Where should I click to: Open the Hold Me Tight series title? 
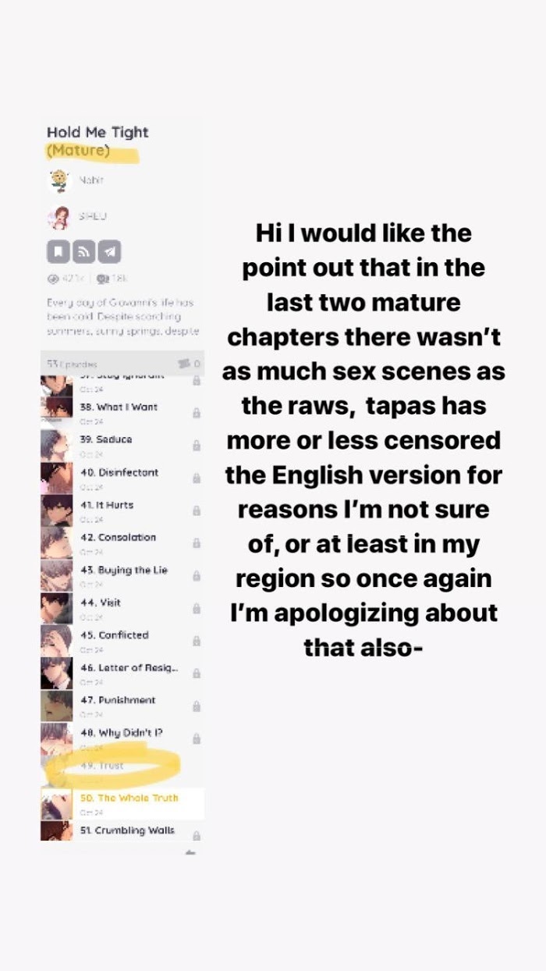click(x=97, y=133)
